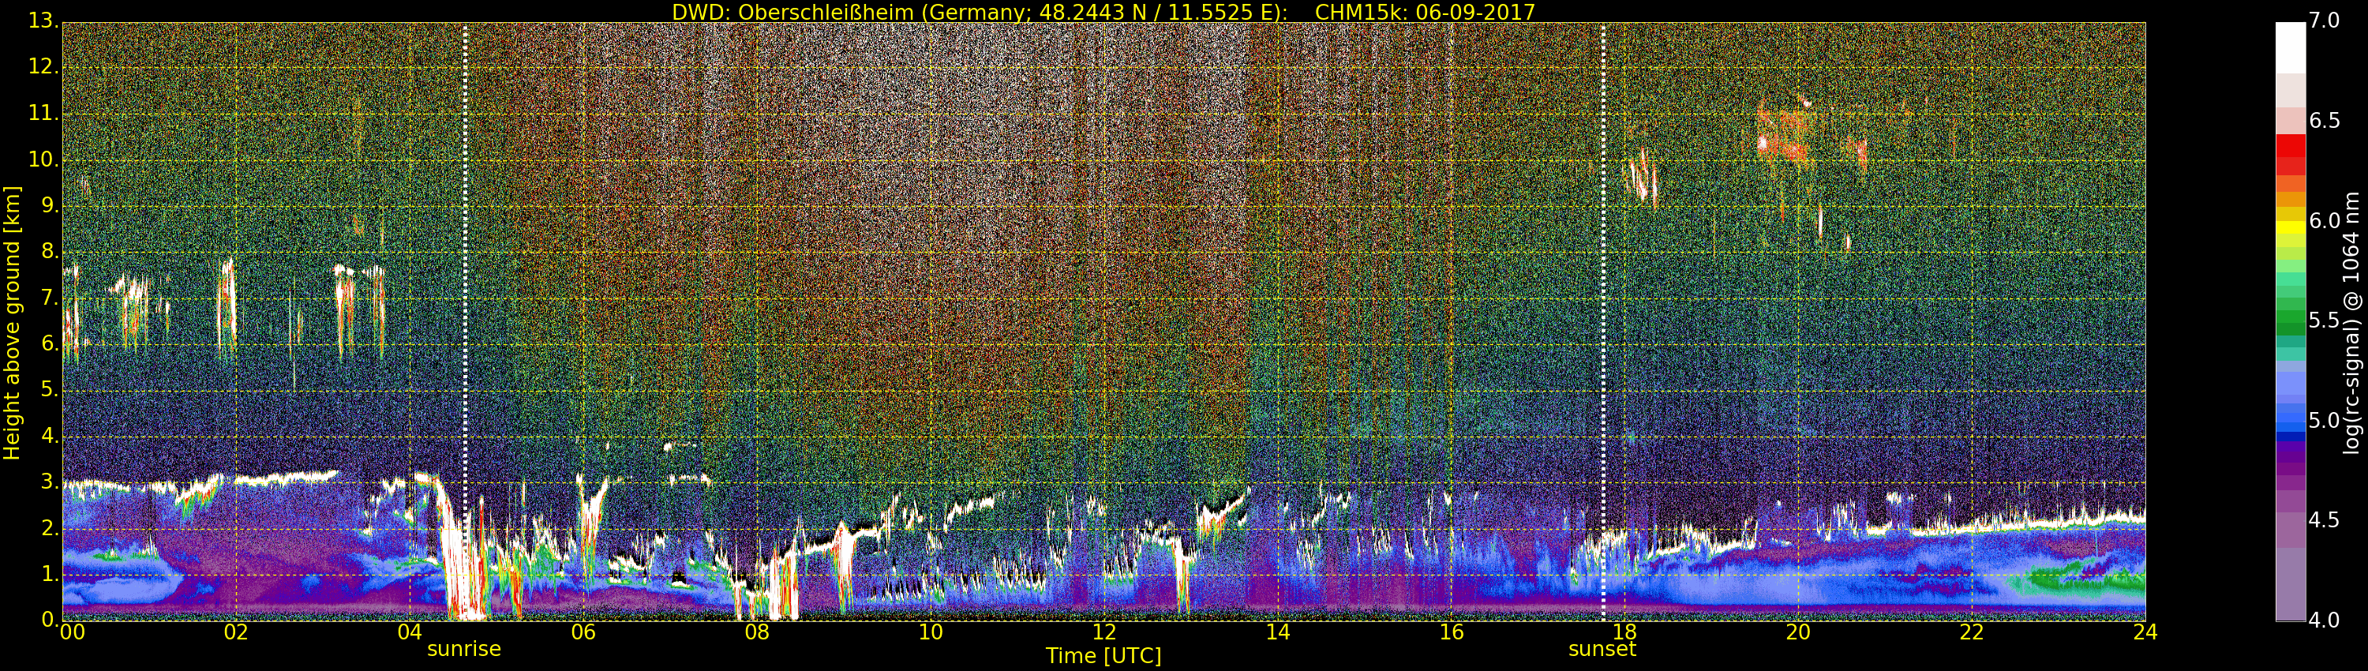Screen dimensions: 2368x671
Task: Click the sunset label below the time axis
Action: coord(1602,649)
